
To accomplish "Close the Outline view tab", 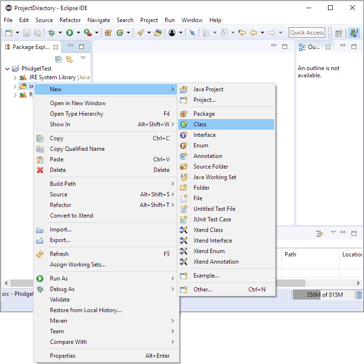I will (x=328, y=47).
